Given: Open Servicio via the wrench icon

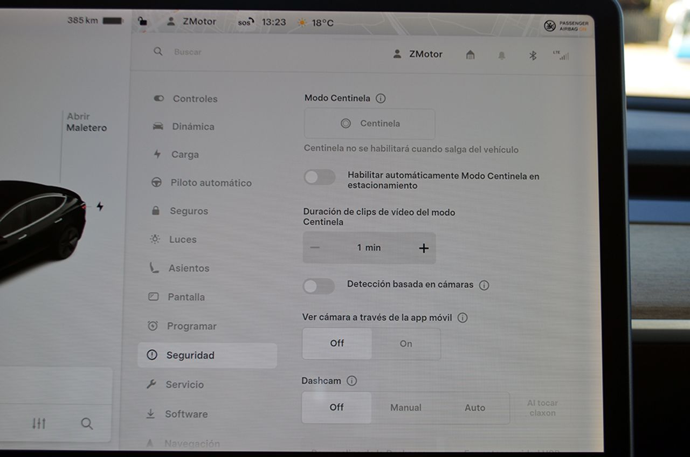Looking at the screenshot, I should (151, 384).
